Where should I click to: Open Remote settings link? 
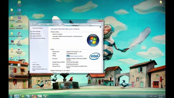36,34
